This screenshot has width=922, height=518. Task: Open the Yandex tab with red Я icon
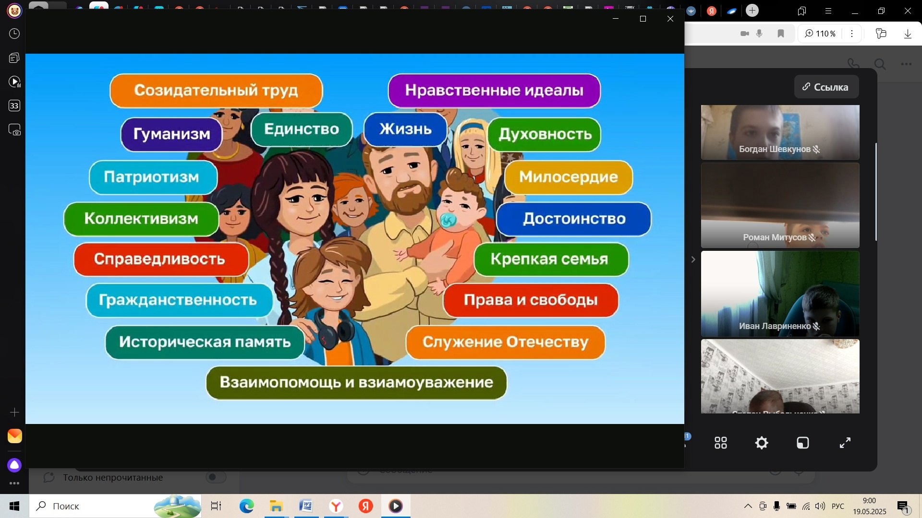click(712, 11)
